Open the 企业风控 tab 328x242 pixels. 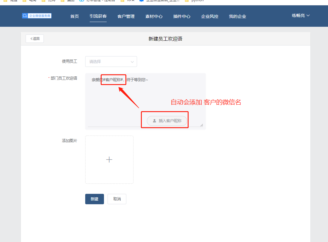tap(210, 16)
